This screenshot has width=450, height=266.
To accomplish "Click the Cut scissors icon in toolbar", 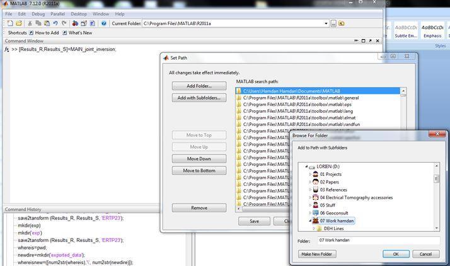I will [30, 23].
